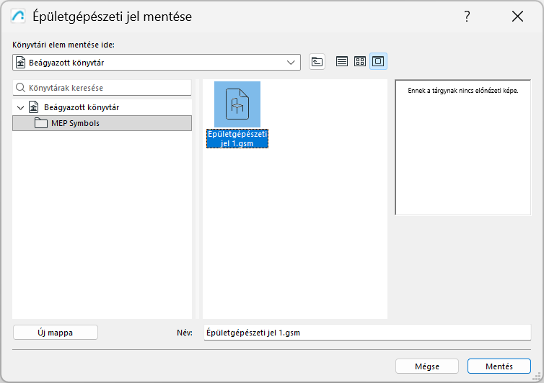544x383 pixels.
Task: Select the Épületgépészeti jel 1.gsm file icon
Action: 237,105
